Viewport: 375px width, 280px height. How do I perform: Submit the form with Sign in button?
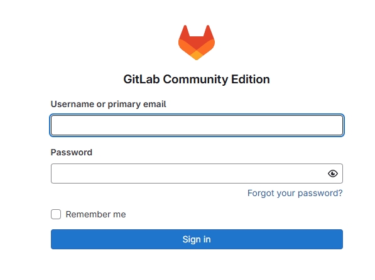click(197, 239)
